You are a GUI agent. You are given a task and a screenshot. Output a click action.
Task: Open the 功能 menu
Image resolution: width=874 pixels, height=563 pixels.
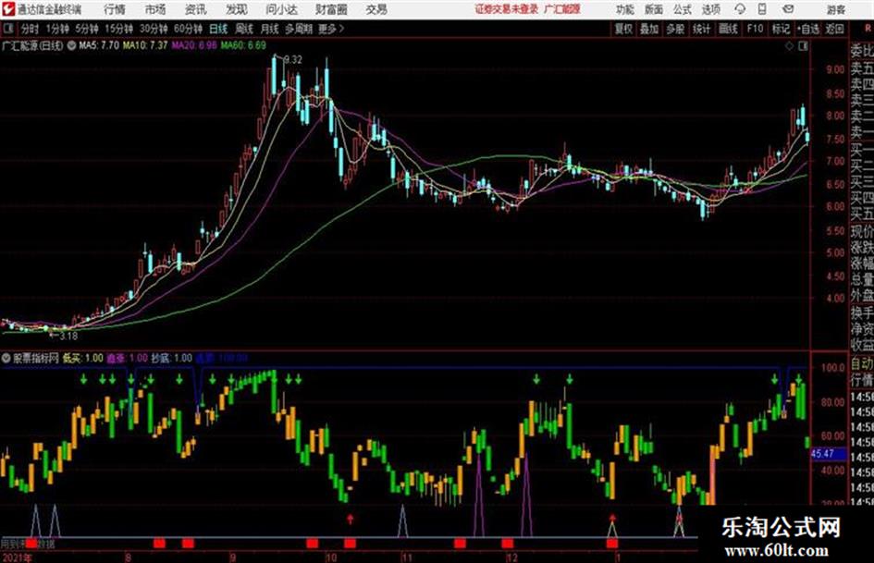point(625,9)
